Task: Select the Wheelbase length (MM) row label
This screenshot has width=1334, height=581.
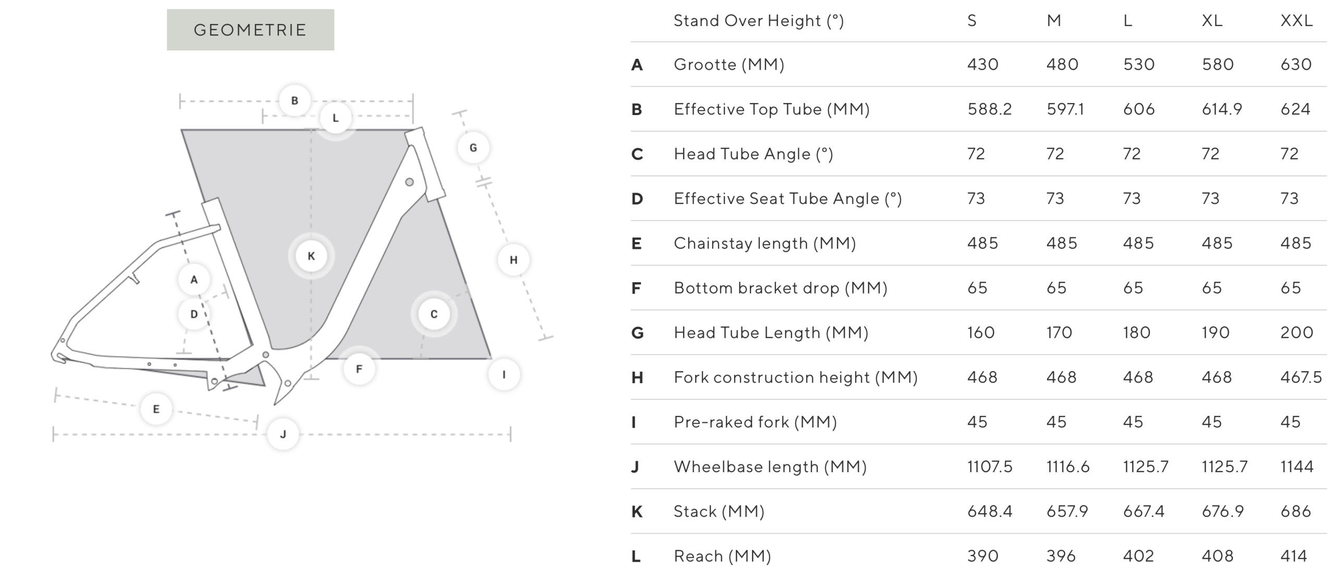Action: [770, 467]
